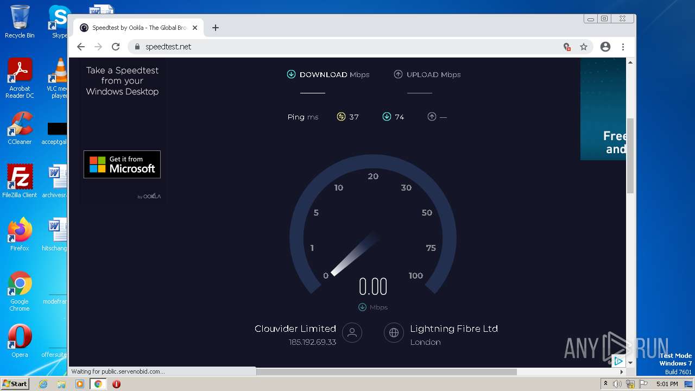
Task: Click Take a Speedtest Windows Desktop ad text
Action: [122, 81]
